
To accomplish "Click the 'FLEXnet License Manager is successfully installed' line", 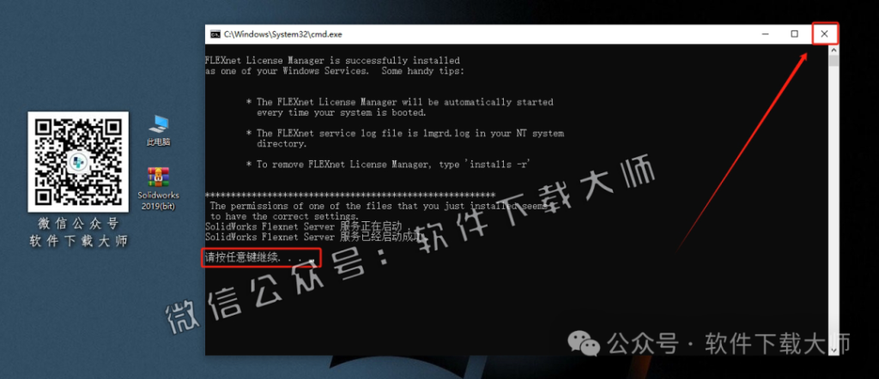I will click(x=332, y=61).
